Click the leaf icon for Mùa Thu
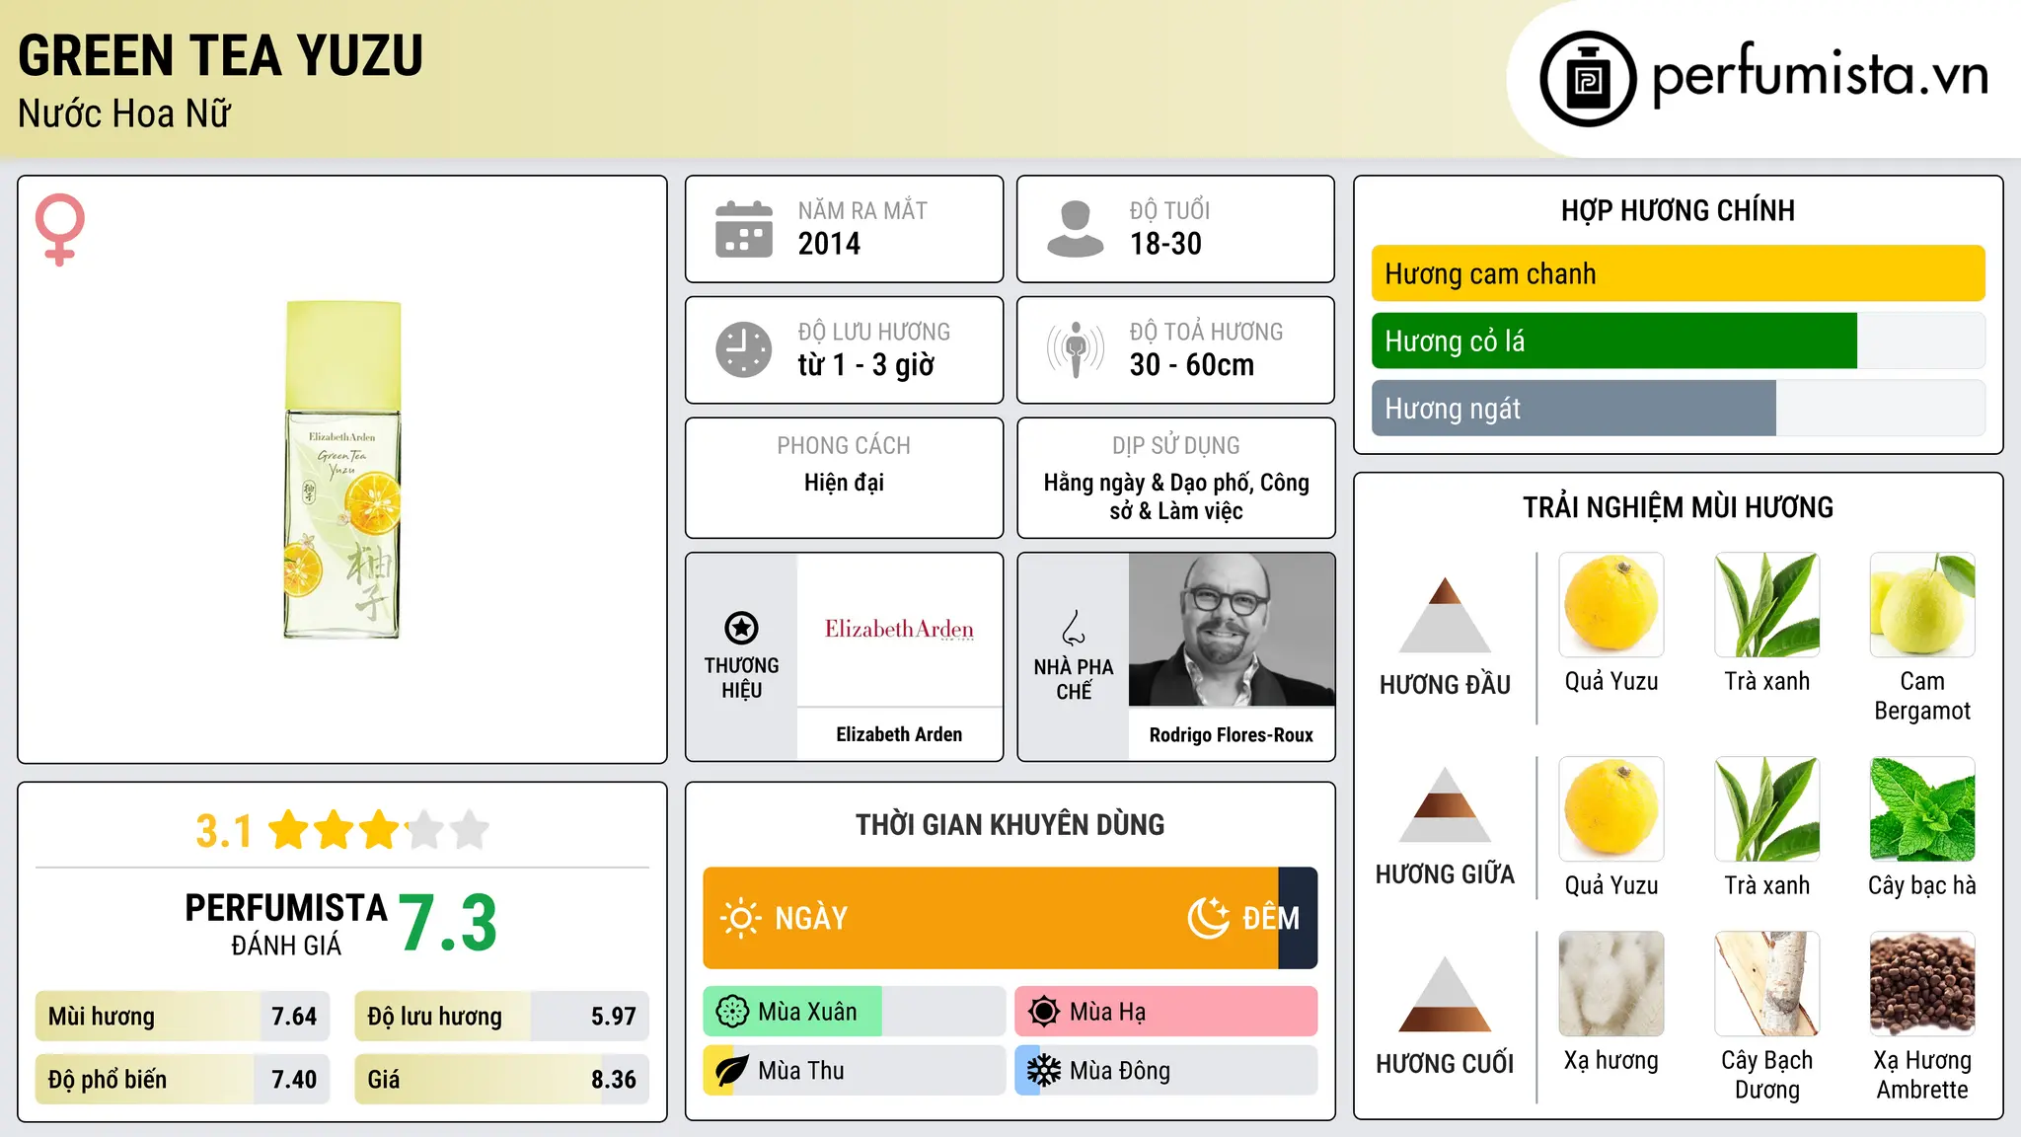Screen dimensions: 2021x1137 (x=732, y=1071)
